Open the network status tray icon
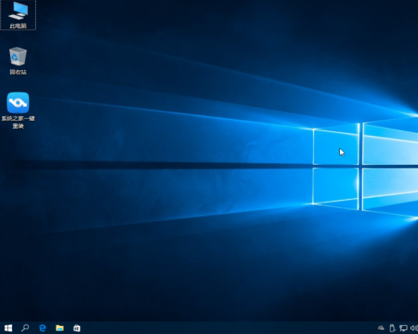The height and width of the screenshot is (334, 418). (x=403, y=328)
